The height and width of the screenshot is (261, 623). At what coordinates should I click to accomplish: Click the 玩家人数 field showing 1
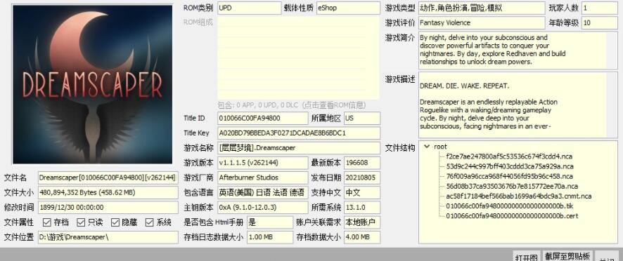click(600, 8)
